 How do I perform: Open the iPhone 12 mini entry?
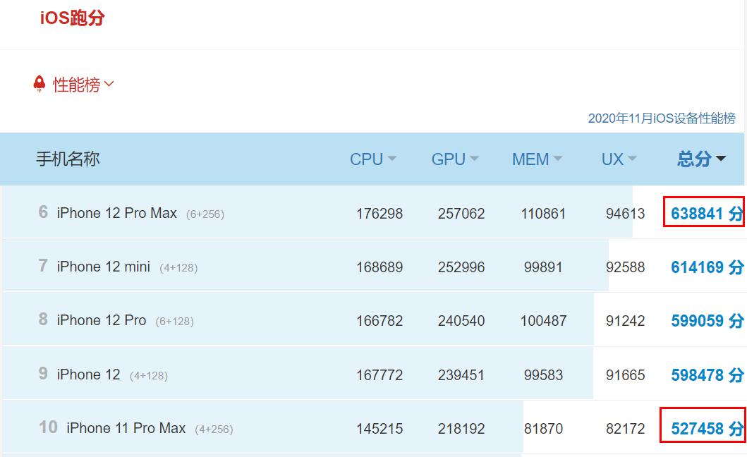click(x=103, y=267)
